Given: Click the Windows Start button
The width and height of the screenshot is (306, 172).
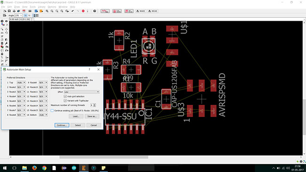Looking at the screenshot, I should click(x=5, y=168).
